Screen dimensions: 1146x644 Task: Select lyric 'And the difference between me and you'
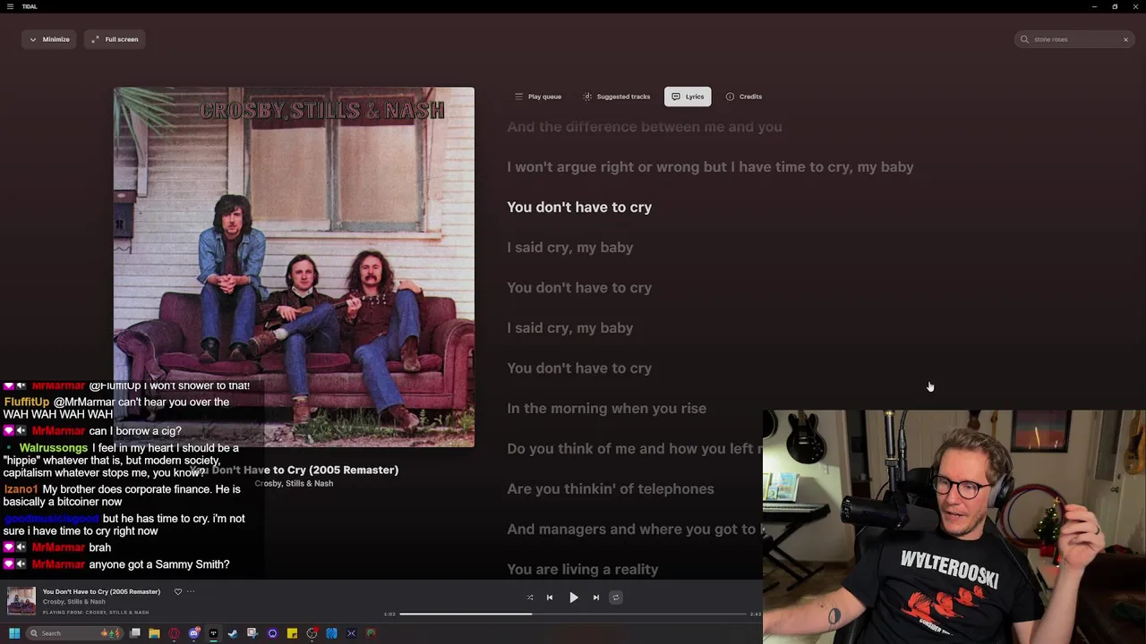(645, 127)
